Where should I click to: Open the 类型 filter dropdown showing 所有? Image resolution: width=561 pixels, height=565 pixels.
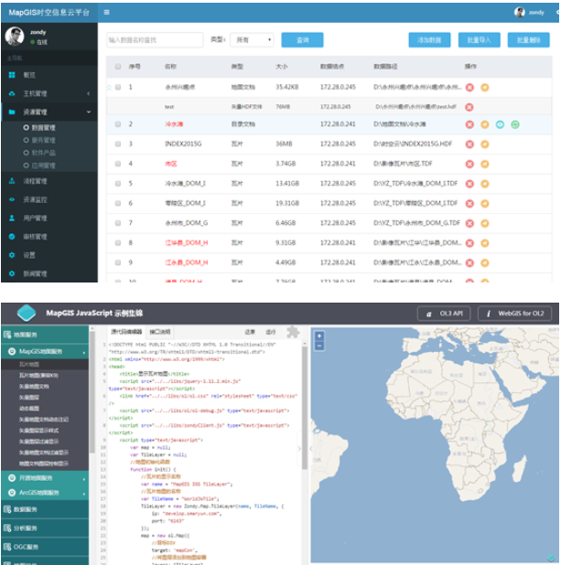tap(252, 40)
